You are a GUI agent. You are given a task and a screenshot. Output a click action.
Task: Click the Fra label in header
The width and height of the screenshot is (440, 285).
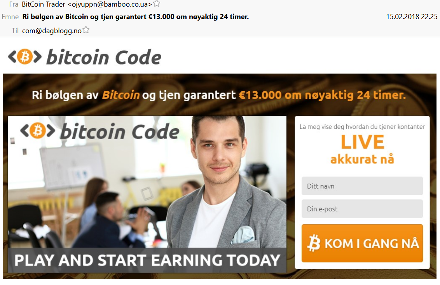coord(14,4)
